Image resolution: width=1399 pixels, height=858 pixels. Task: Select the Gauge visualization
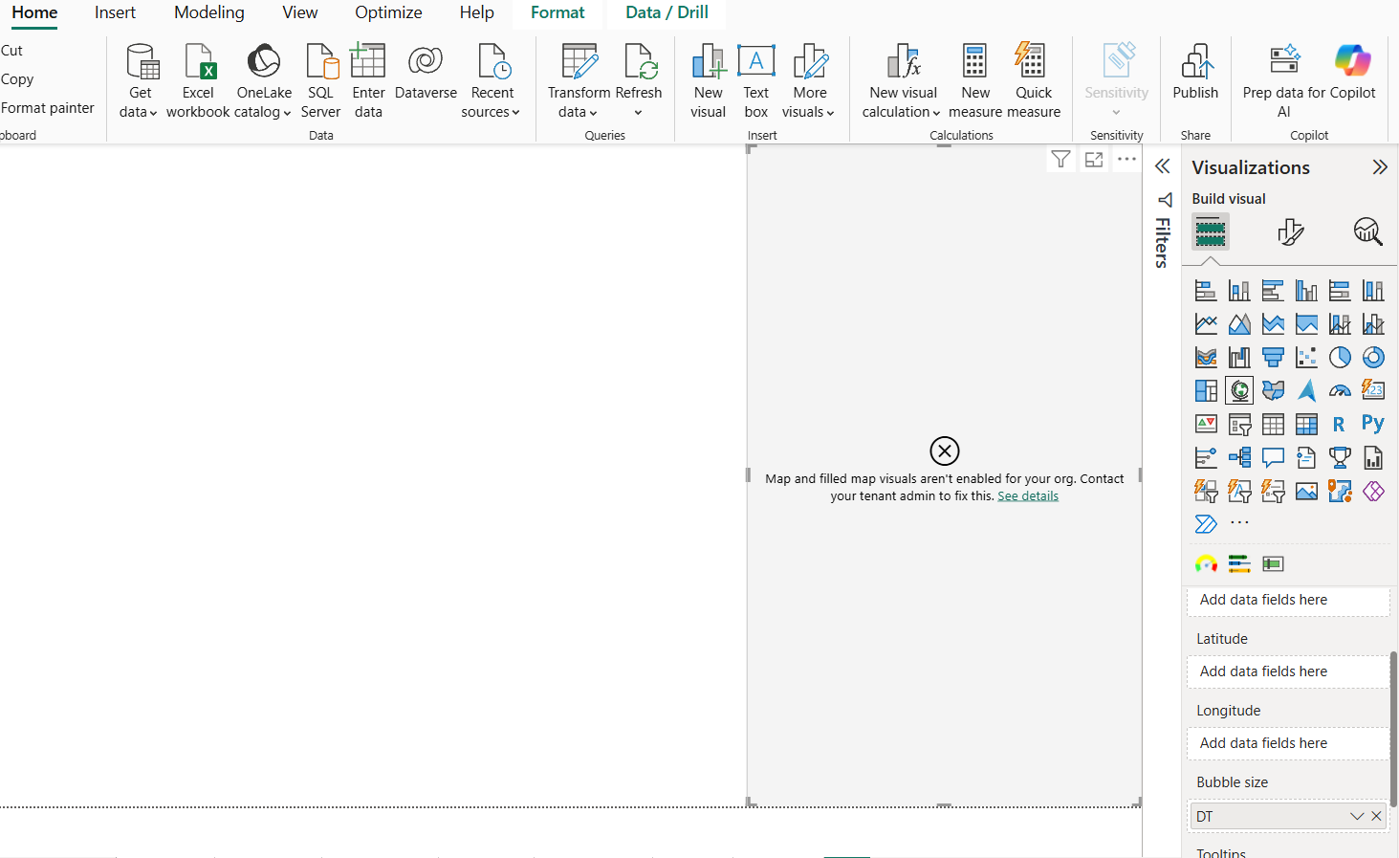pos(1340,390)
